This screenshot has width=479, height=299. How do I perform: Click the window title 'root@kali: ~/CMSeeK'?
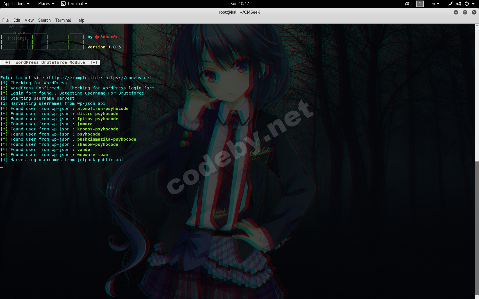pyautogui.click(x=239, y=12)
